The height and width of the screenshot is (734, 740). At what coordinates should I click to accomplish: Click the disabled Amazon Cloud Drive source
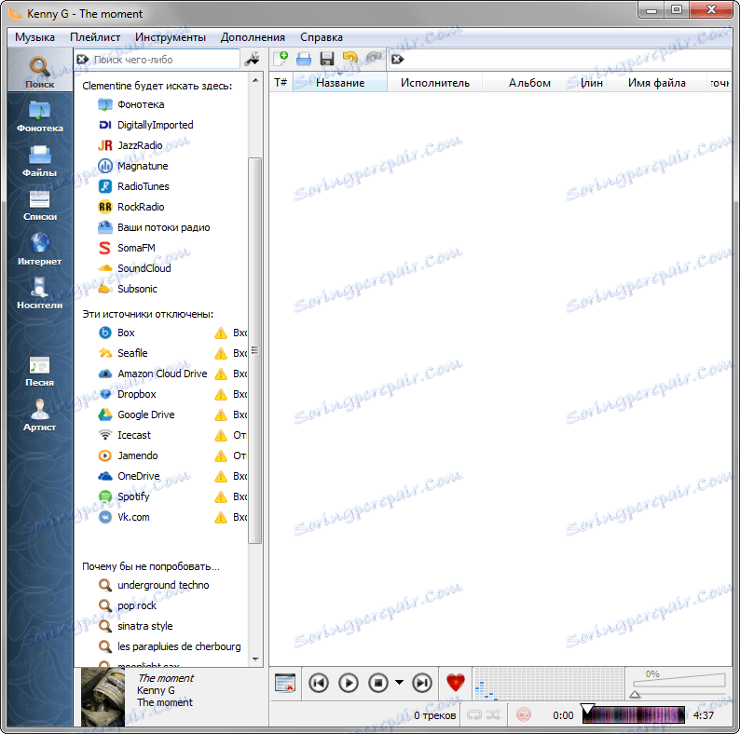(x=153, y=374)
